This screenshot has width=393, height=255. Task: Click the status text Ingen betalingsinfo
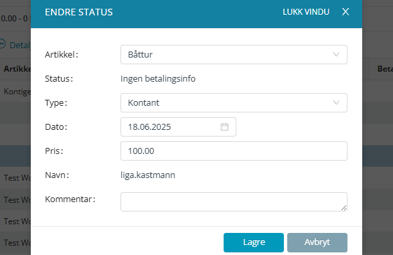(158, 79)
